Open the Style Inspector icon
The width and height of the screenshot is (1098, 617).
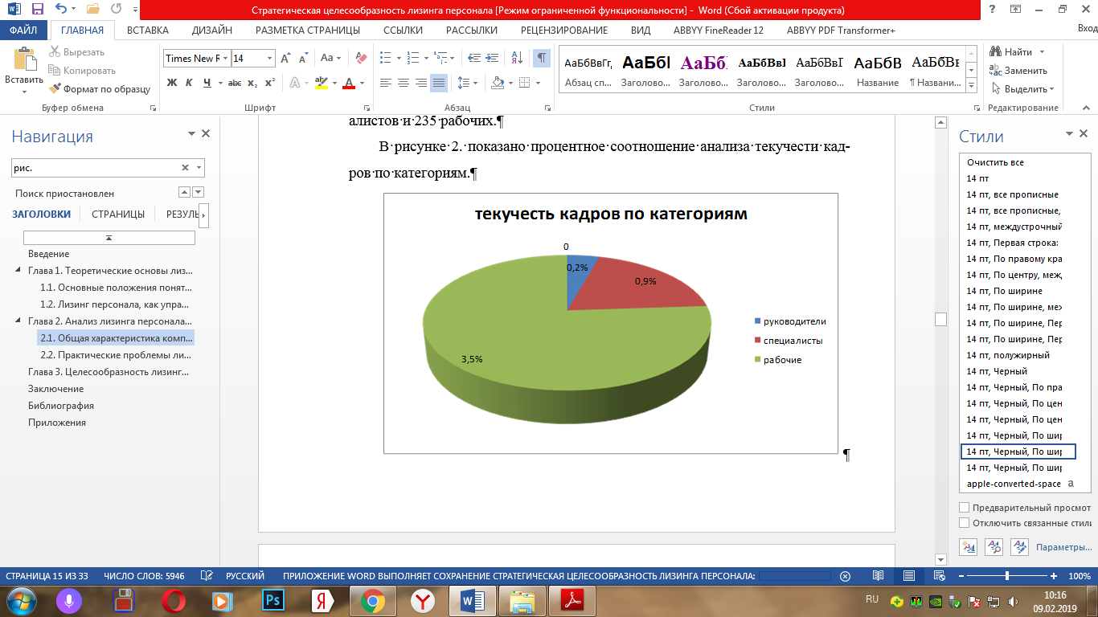pos(994,546)
